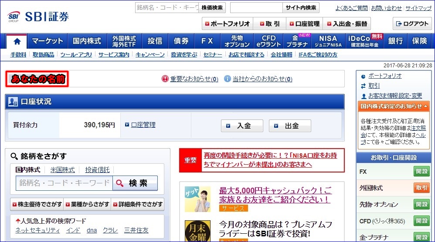Viewport: 435px width, 242px height.
Task: Focus the site search input field
Action: click(256, 8)
